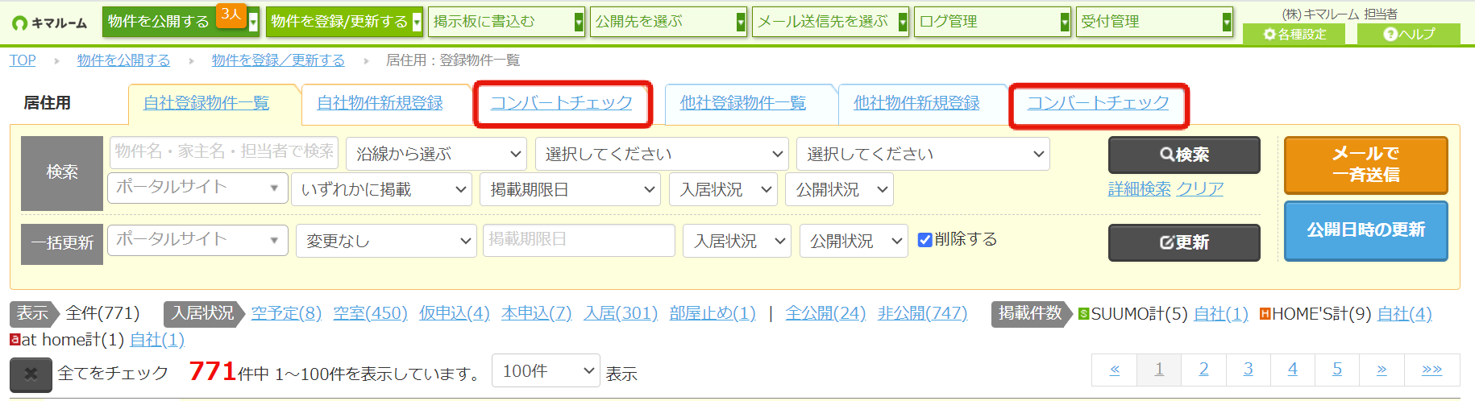The width and height of the screenshot is (1475, 401).
Task: Click the 検索 search button
Action: point(1184,155)
